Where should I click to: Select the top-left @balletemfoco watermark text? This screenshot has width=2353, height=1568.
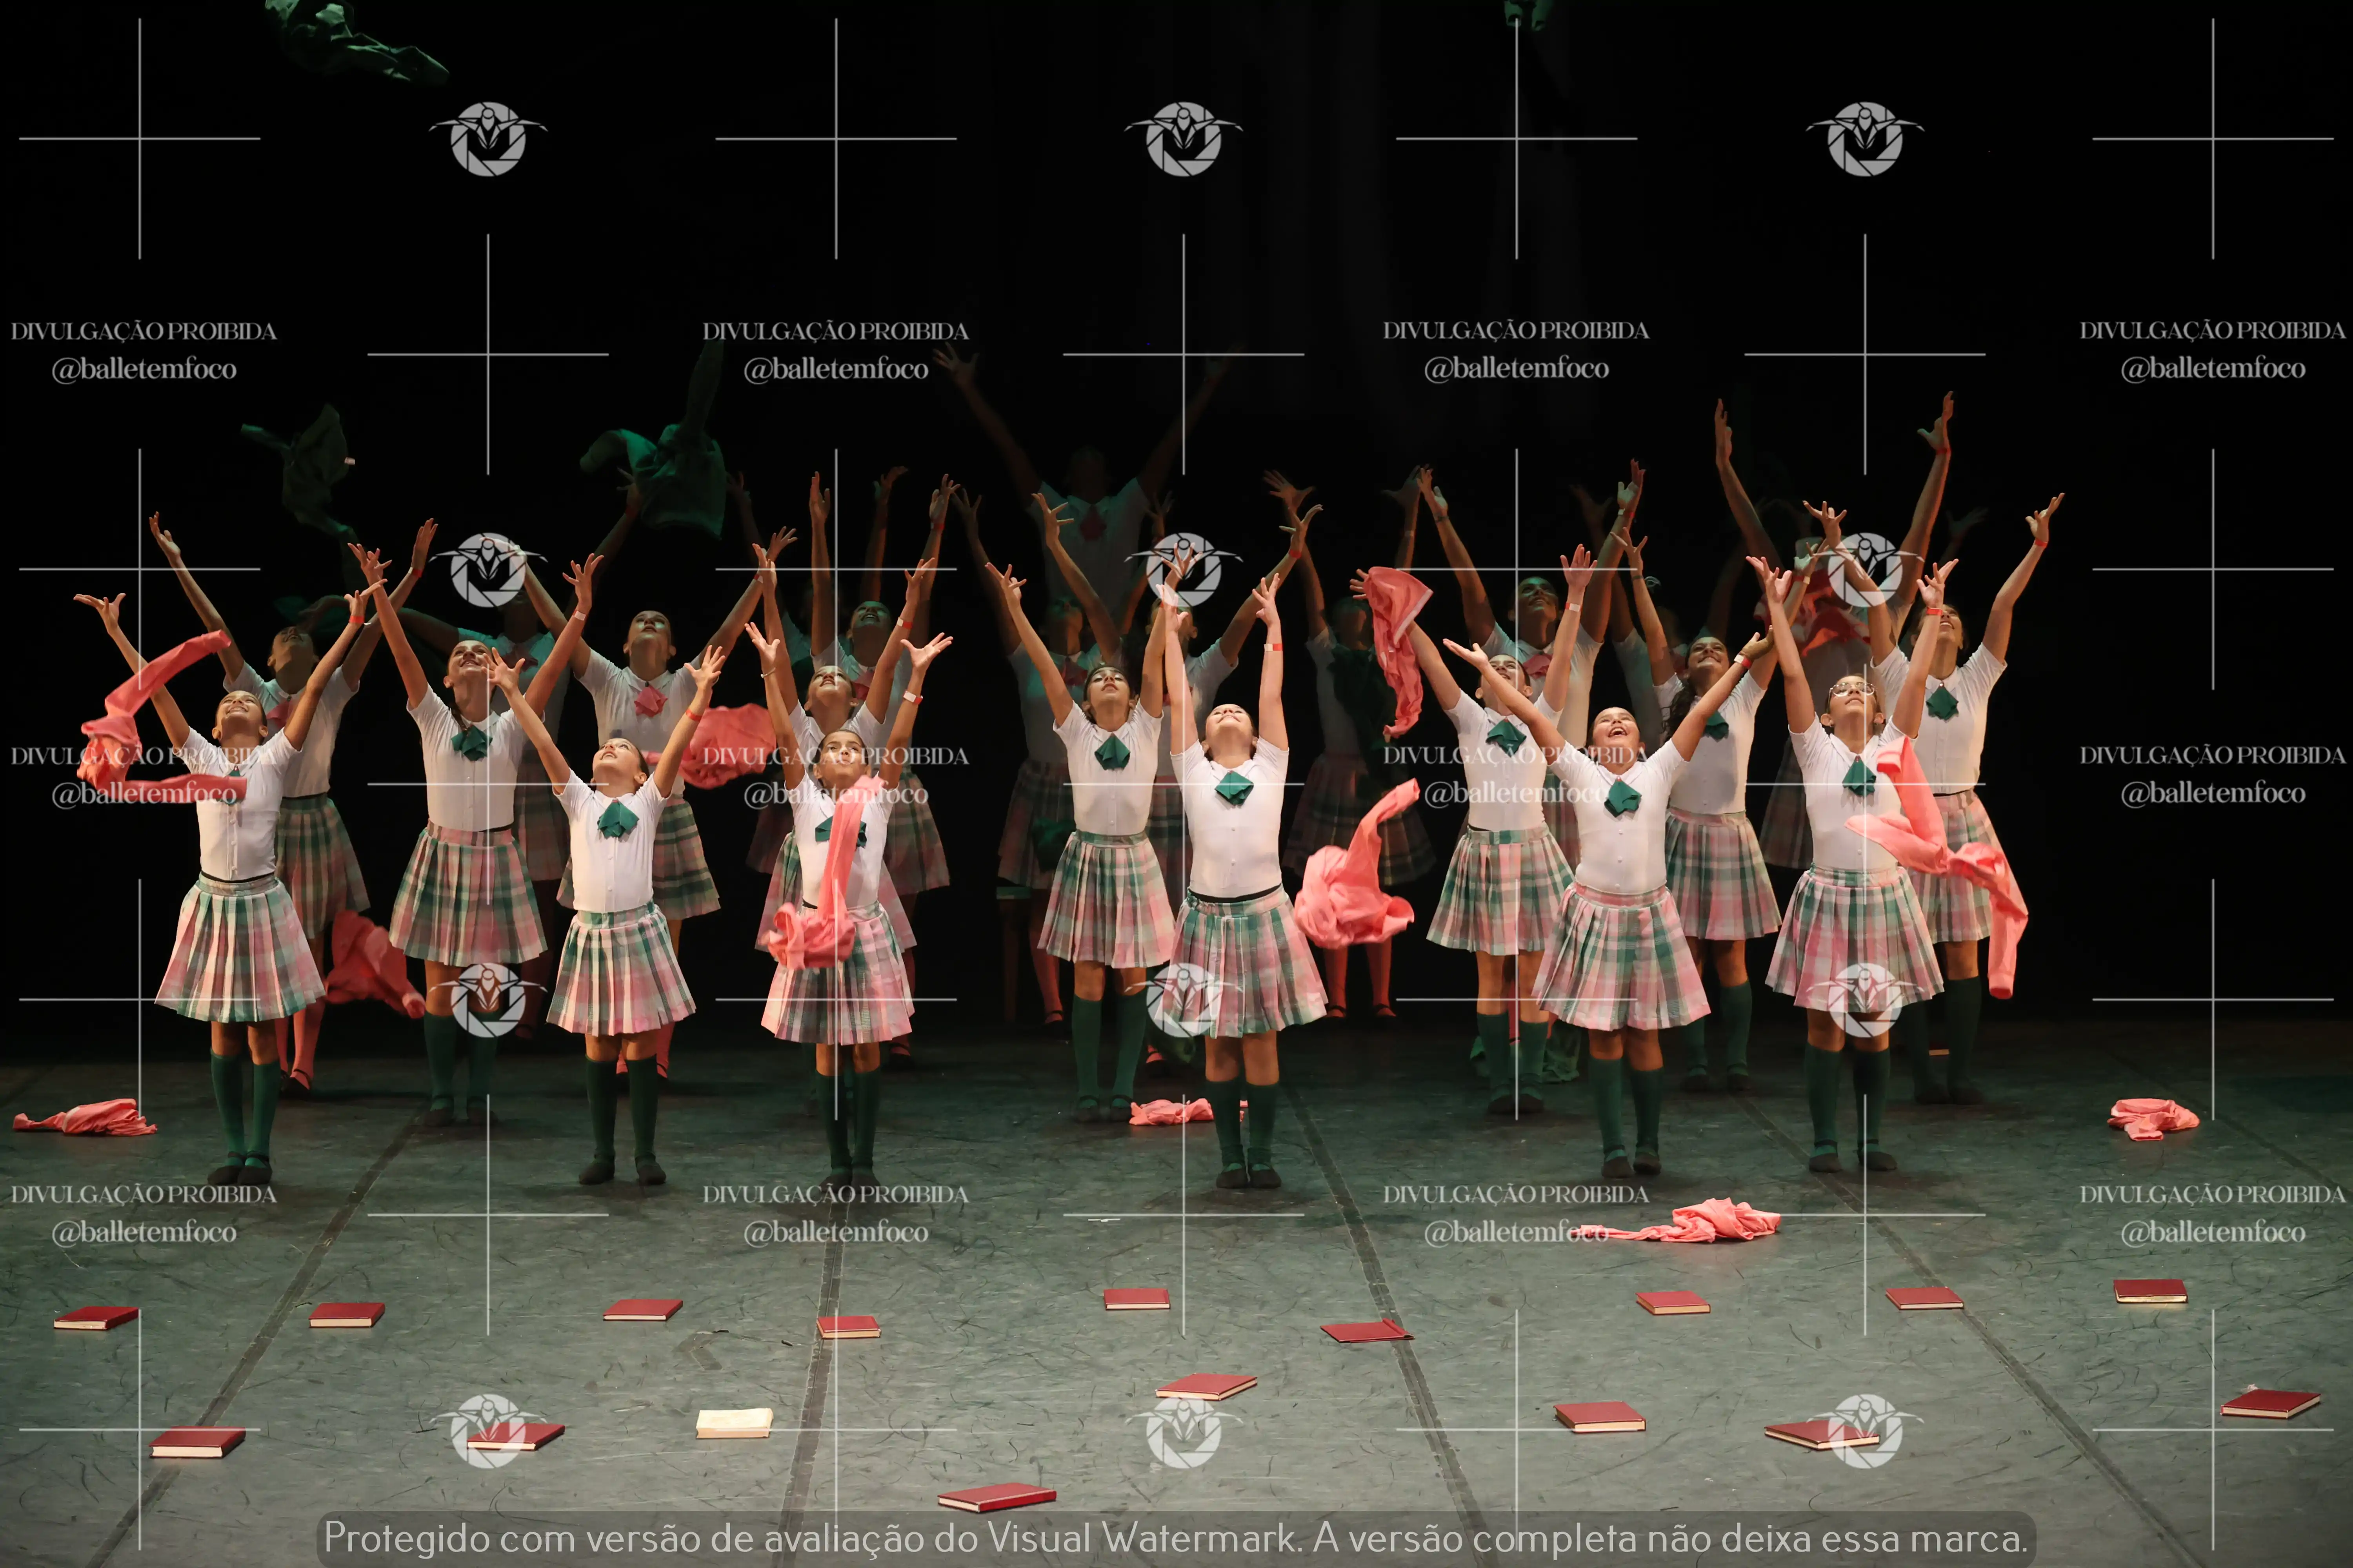(x=144, y=369)
